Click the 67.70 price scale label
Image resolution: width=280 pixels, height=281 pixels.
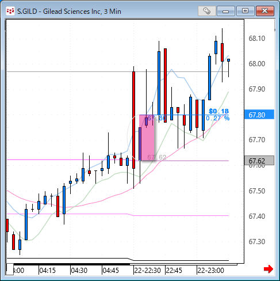tap(256, 140)
